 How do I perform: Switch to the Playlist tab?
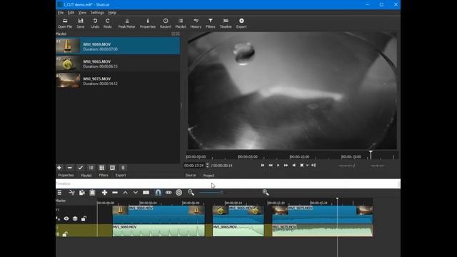[86, 175]
